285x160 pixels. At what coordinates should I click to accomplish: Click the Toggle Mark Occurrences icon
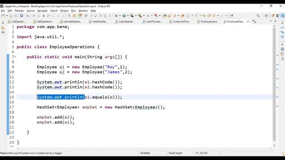pos(183,16)
